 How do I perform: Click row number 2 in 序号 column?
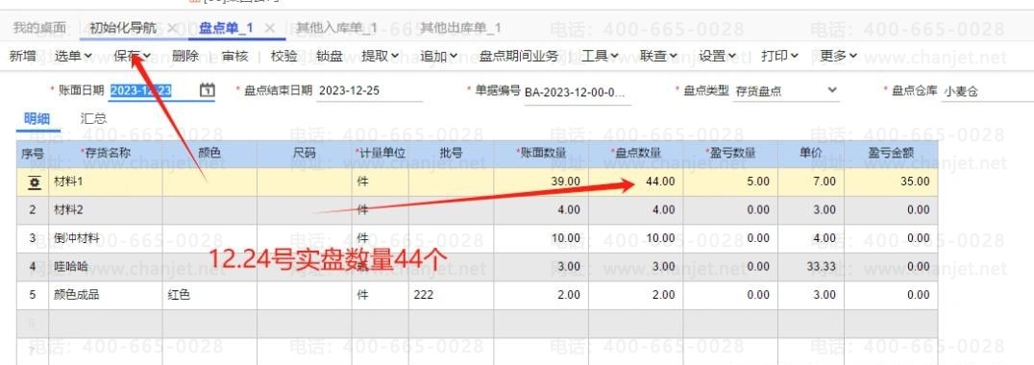[x=33, y=210]
